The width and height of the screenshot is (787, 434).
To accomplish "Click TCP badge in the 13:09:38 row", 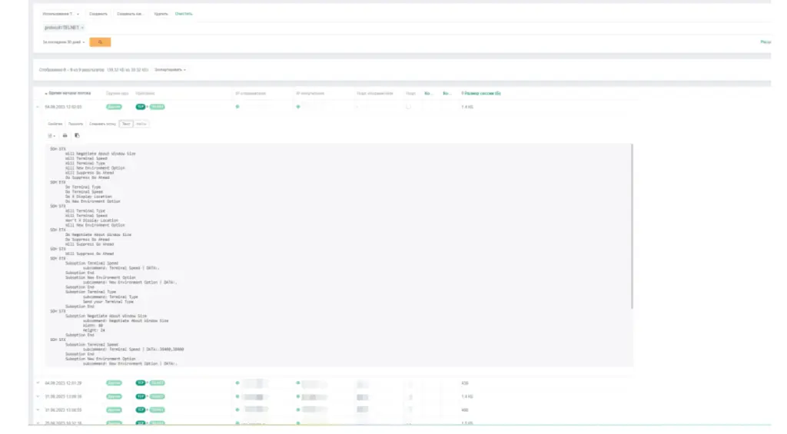I will click(x=141, y=396).
